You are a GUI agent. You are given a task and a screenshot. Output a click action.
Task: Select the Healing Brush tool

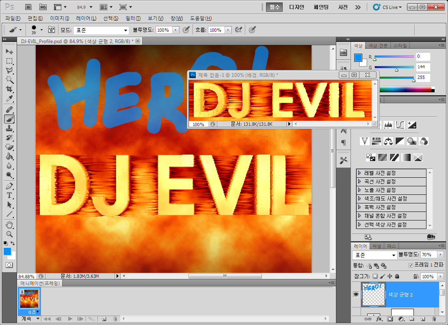point(9,109)
